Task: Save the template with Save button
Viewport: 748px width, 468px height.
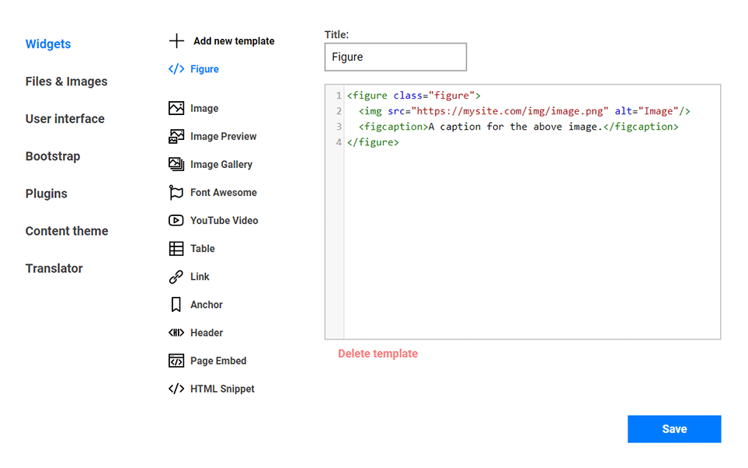Action: tap(674, 429)
